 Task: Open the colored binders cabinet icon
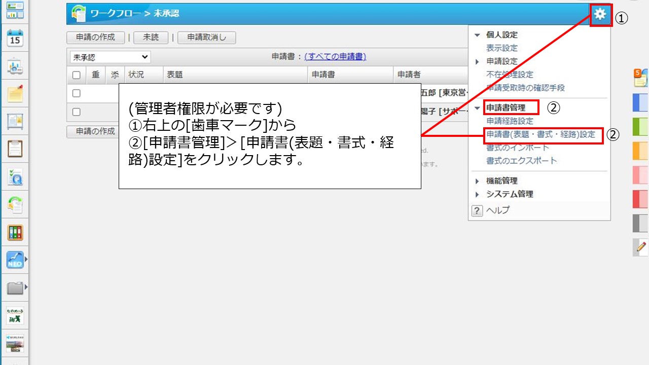15,233
